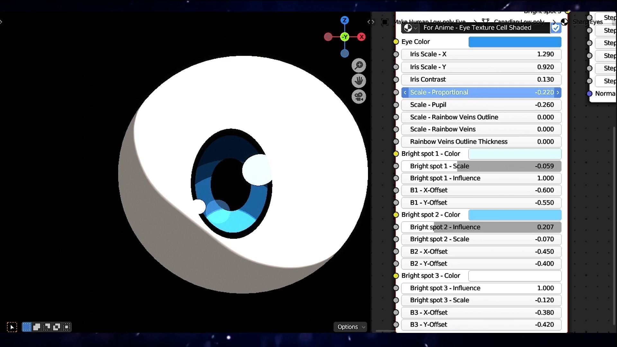This screenshot has height=347, width=617.
Task: Click the object icon in breadcrumb header
Action: 385,22
